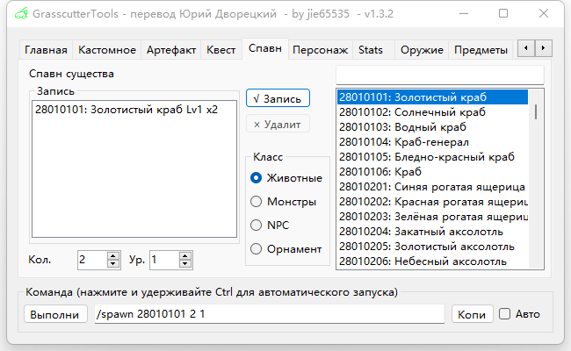Select the Монстры class radio button

pos(257,201)
